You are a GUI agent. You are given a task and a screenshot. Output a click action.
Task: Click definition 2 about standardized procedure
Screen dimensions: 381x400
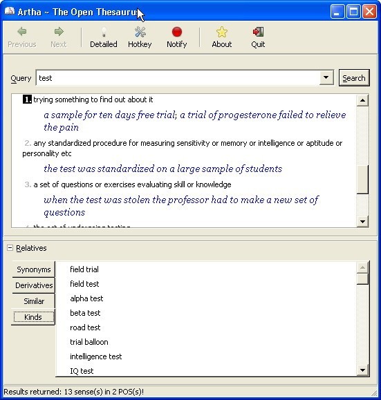click(x=183, y=149)
